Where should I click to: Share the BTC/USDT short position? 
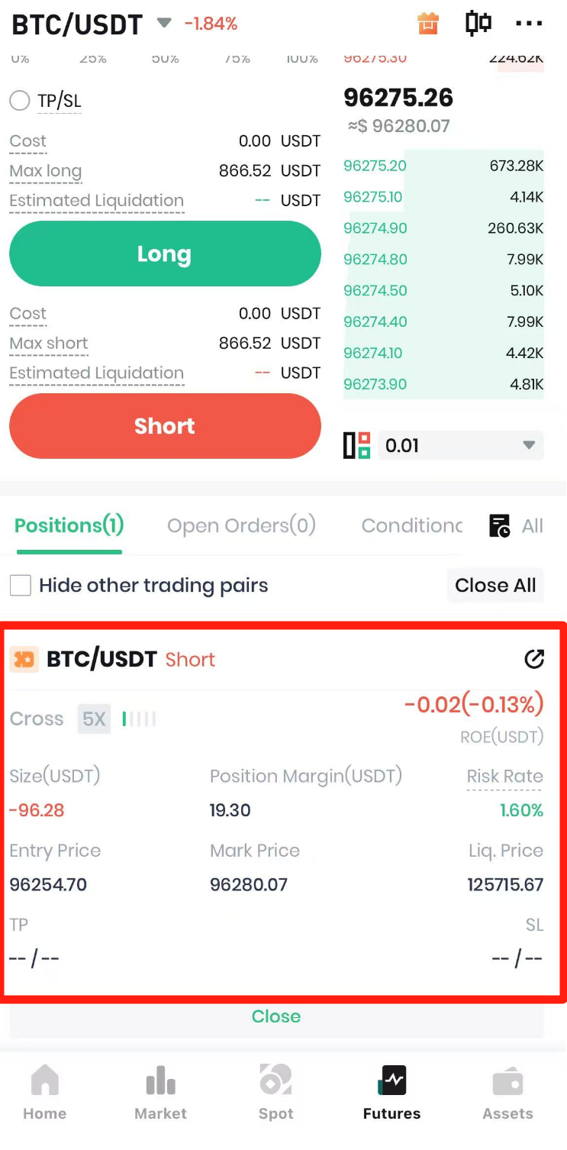click(534, 659)
